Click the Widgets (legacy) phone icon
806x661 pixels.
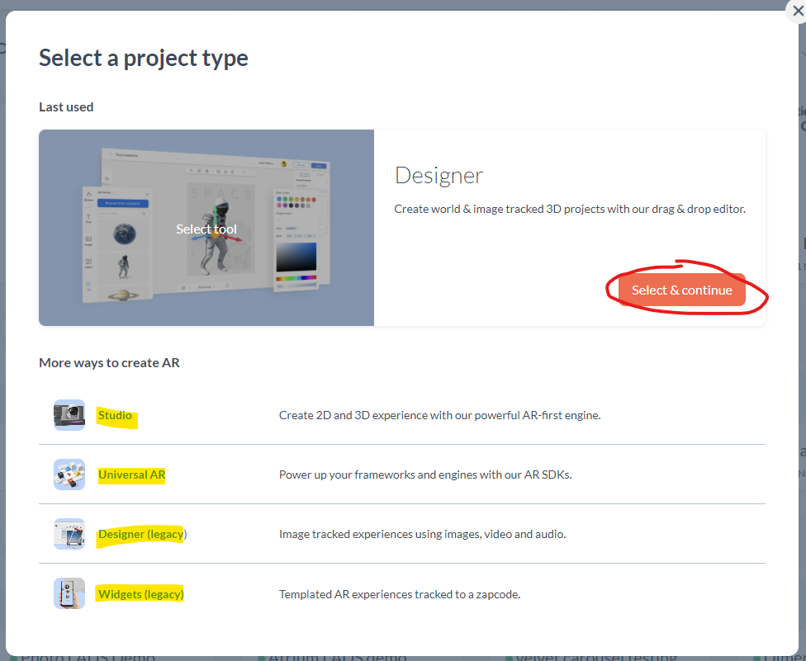69,593
